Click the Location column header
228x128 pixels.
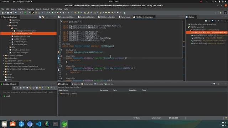133,90
